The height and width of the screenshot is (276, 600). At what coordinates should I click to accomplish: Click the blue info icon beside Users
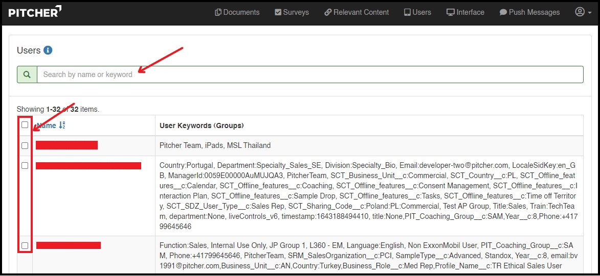48,50
